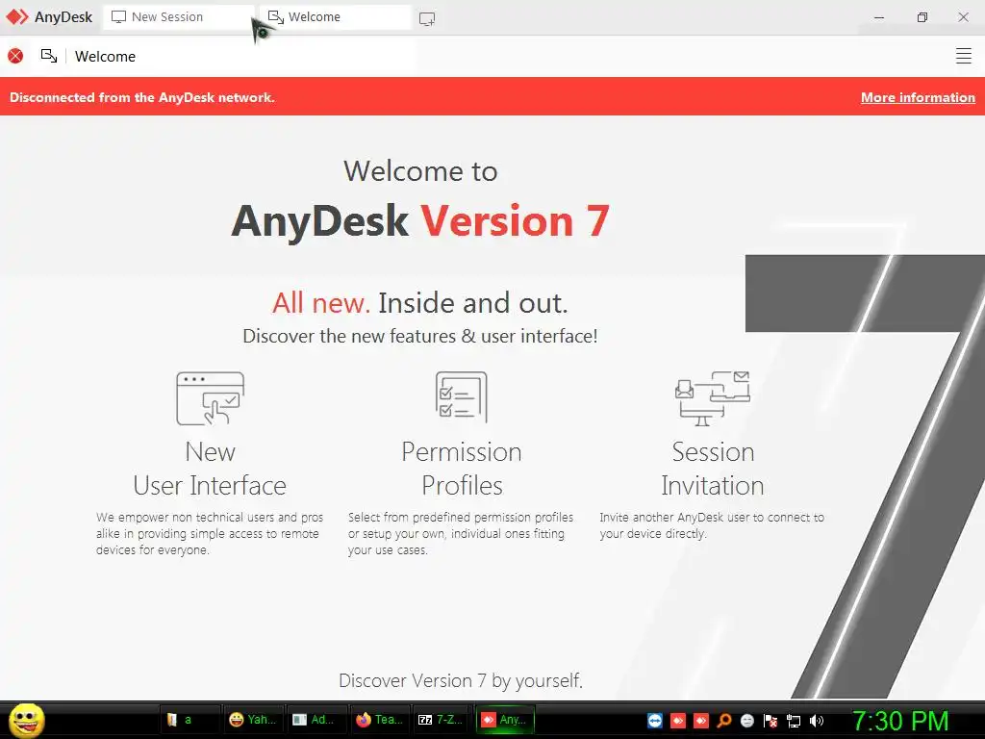This screenshot has height=739, width=985.
Task: Click the 7:30 PM clock
Action: click(x=900, y=721)
